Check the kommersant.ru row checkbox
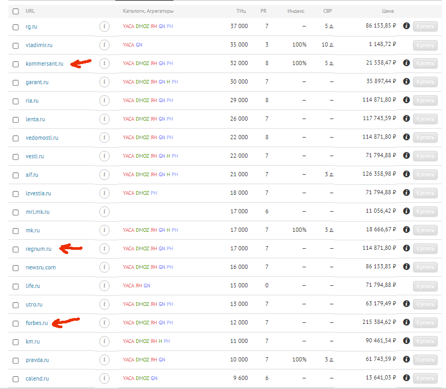Viewport: 446px width, 389px height. 16,65
